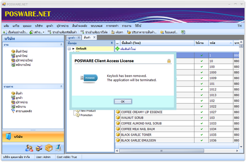The height and width of the screenshot is (162, 246).
Task: Open the แฟ้ม menu
Action: (x=6, y=26)
